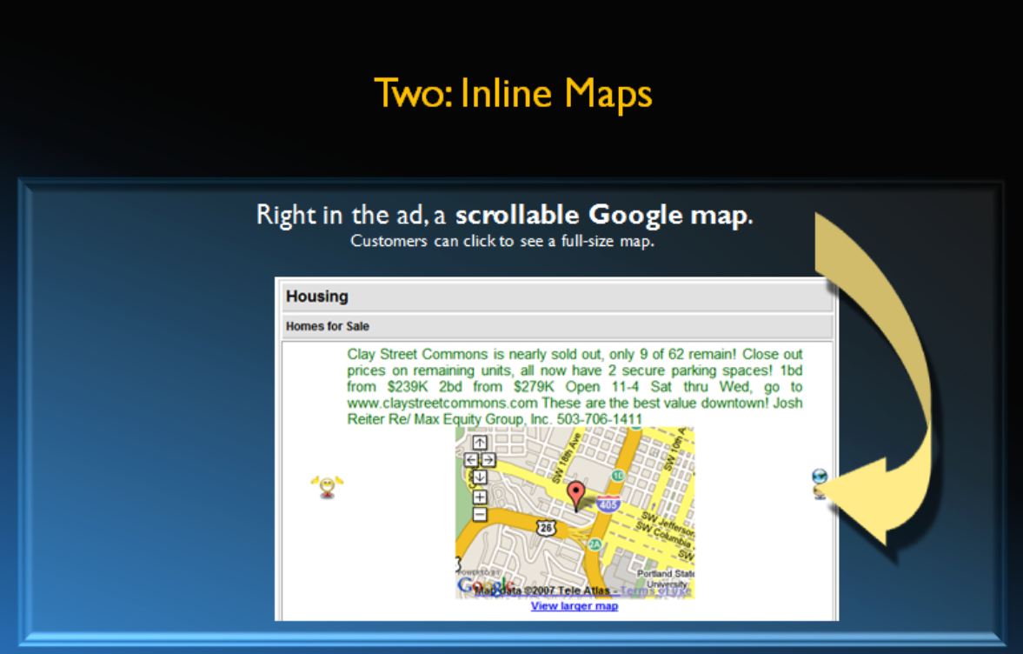
Task: Click the Interstate 405 highway shield
Action: click(x=608, y=502)
